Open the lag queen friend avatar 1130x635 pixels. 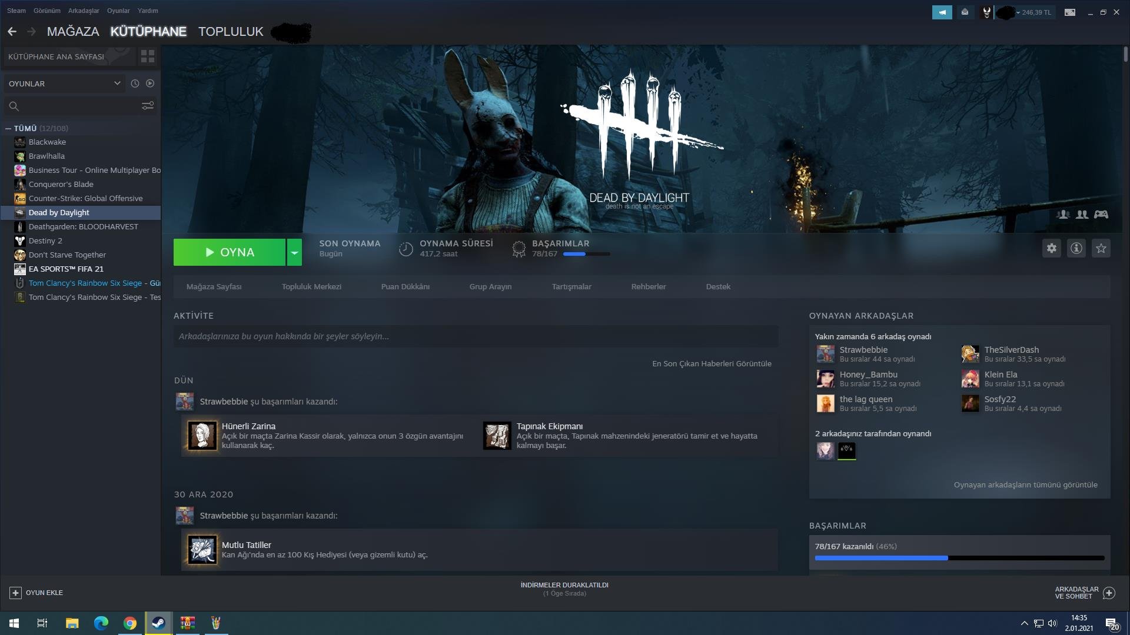pos(825,403)
